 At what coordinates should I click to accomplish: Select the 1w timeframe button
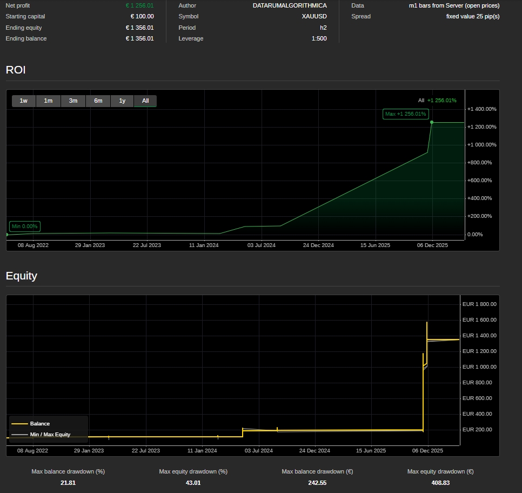[23, 101]
